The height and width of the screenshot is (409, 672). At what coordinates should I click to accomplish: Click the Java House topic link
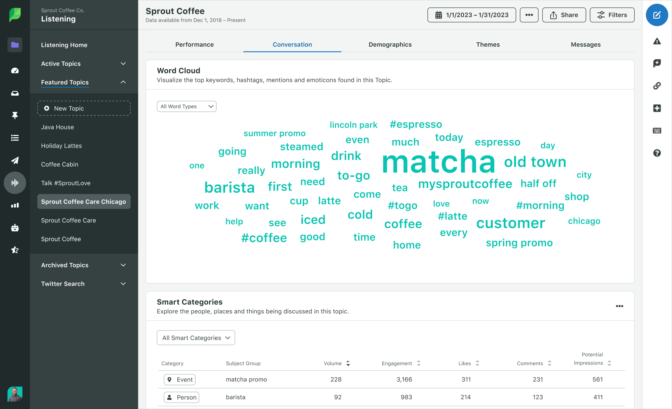click(57, 127)
